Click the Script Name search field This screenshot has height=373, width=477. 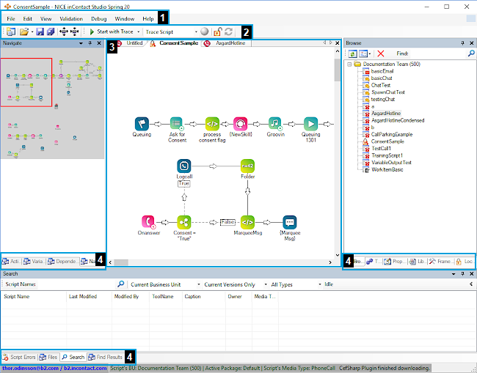pos(59,284)
